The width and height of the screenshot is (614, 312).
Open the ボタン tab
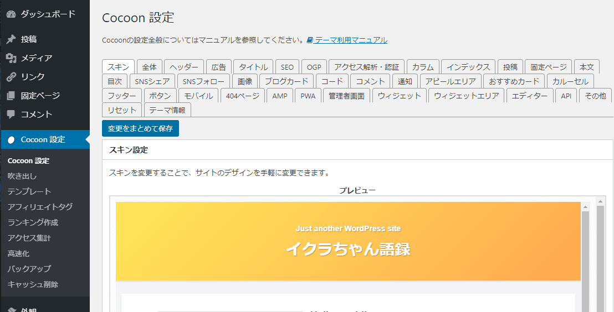pyautogui.click(x=160, y=96)
